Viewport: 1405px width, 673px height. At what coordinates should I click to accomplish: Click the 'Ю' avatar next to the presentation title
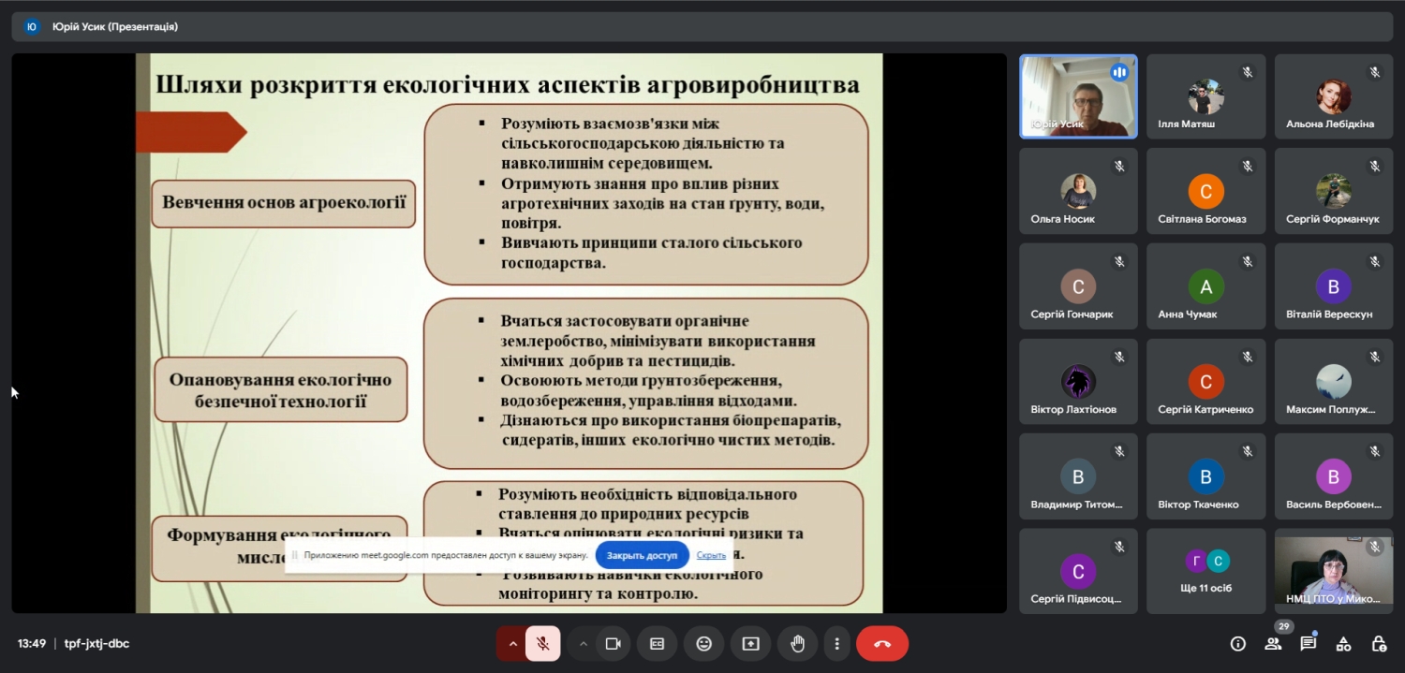[x=32, y=27]
